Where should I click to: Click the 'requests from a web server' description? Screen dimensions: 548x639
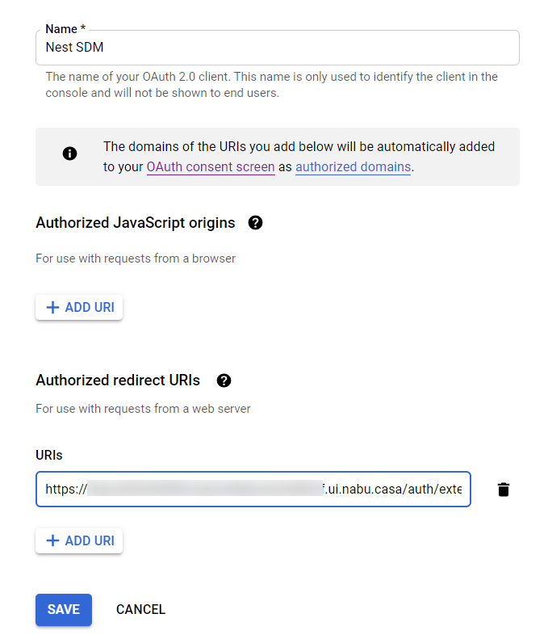tap(143, 409)
